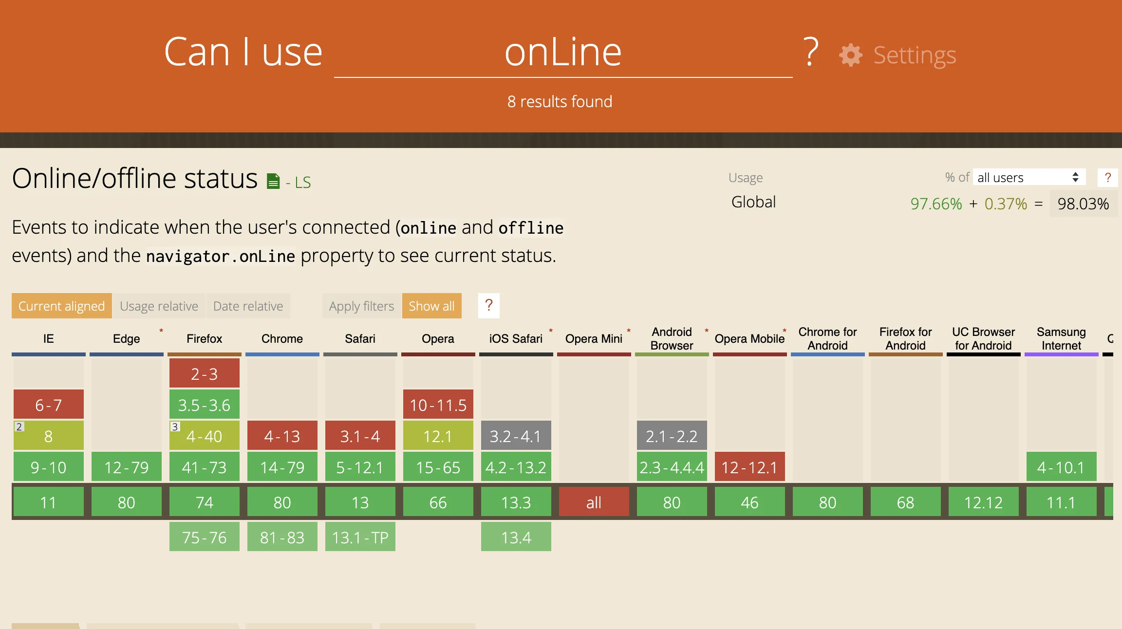Click the UC Browser for Android header
The width and height of the screenshot is (1122, 629).
[x=984, y=339]
